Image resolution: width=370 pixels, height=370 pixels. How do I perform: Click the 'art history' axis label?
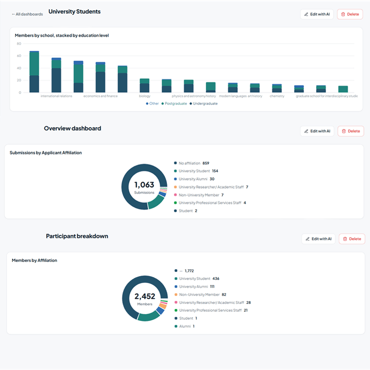coord(255,96)
